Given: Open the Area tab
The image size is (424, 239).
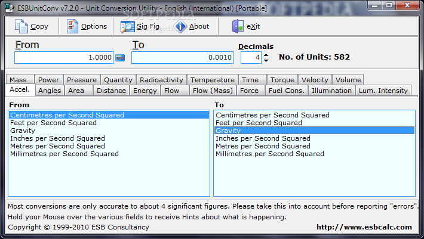Looking at the screenshot, I should click(78, 91).
